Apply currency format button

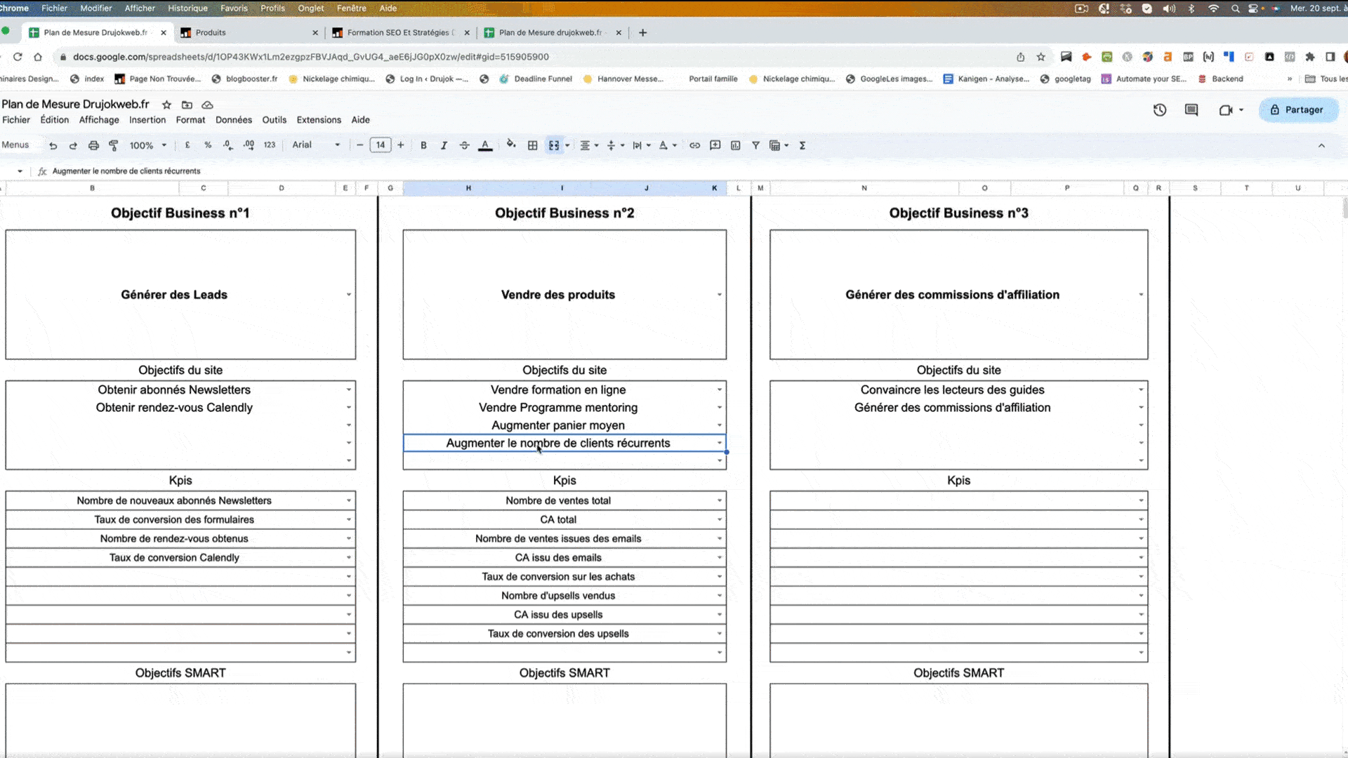[x=187, y=145]
